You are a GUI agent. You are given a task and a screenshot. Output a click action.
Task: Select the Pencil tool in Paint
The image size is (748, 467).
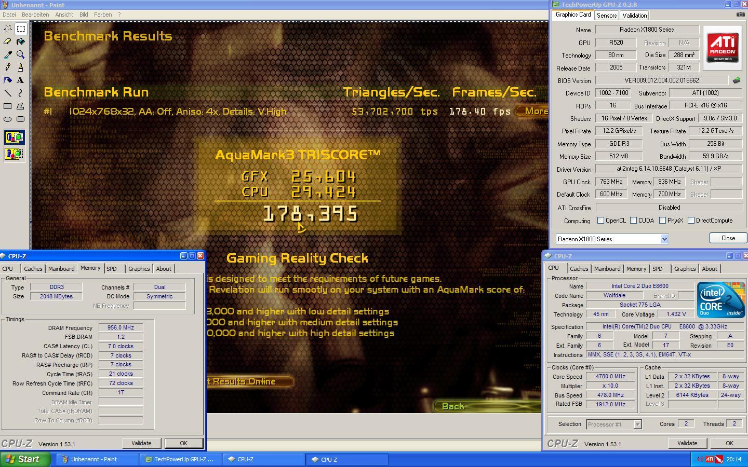point(8,67)
